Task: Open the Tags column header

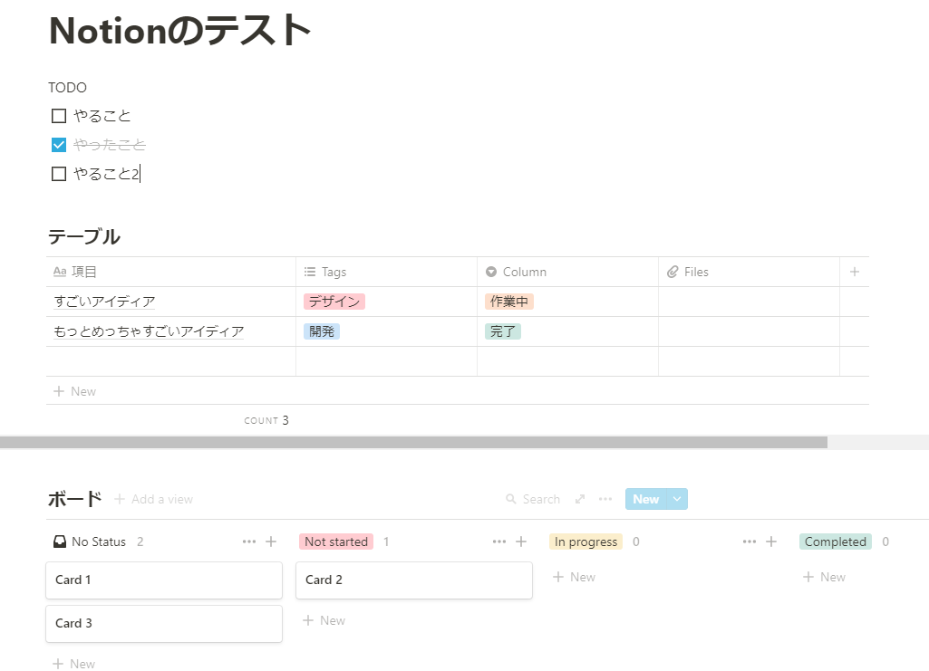Action: pyautogui.click(x=386, y=272)
